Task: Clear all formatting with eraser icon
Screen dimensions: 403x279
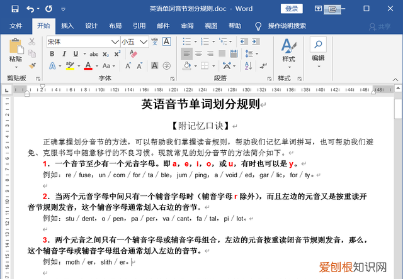Action: click(x=133, y=54)
